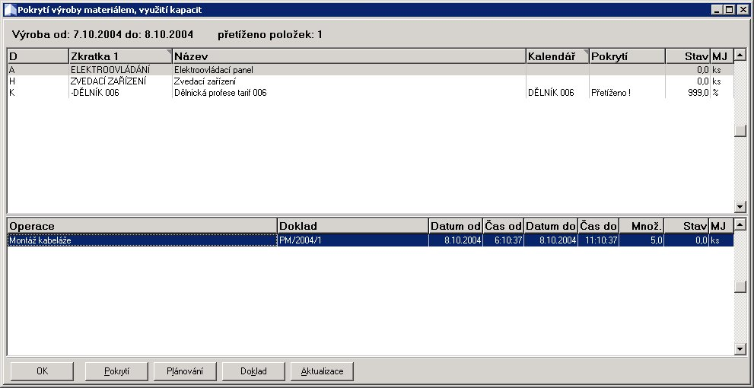The image size is (754, 388).
Task: Click the Doklad button
Action: click(x=253, y=371)
